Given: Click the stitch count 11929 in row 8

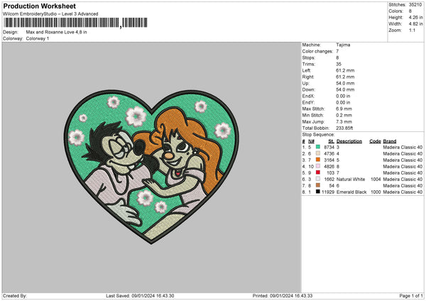Looking at the screenshot, I should tap(328, 192).
